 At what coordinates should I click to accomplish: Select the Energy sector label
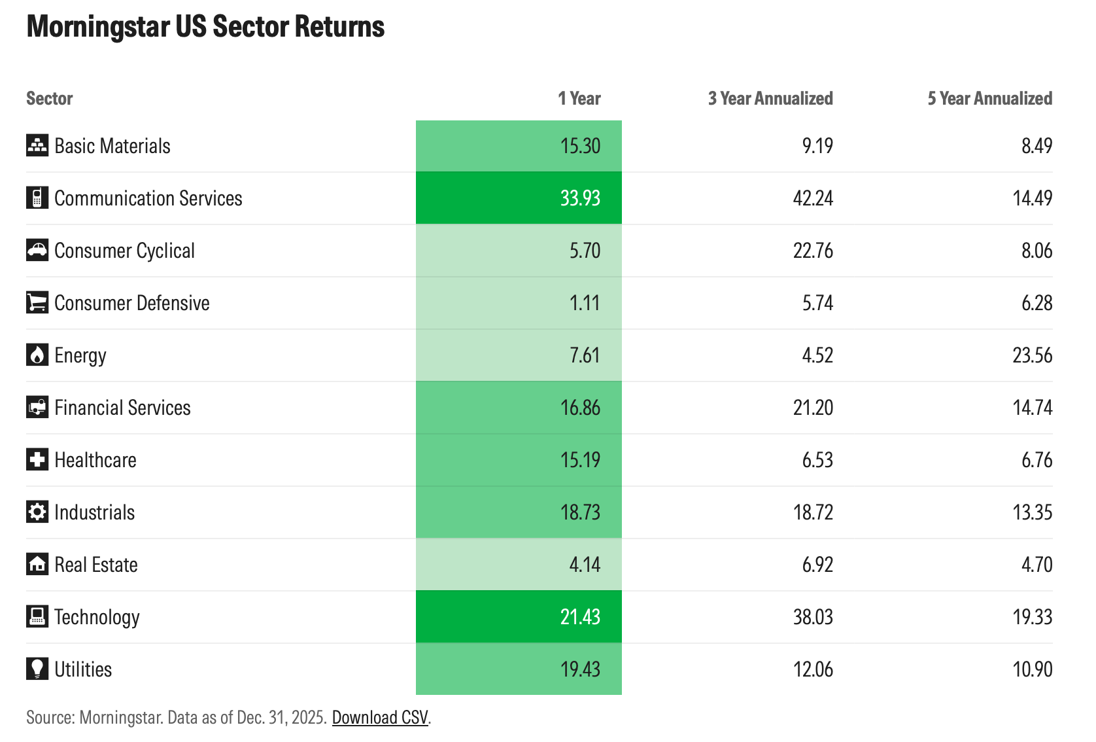click(x=80, y=355)
